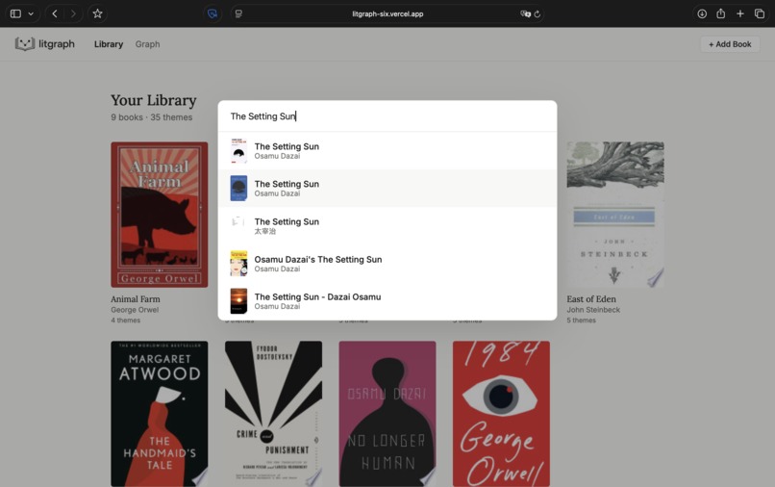Click the yellow cover thumbnail of Osamu Dazai's result
This screenshot has height=487, width=775.
tap(238, 264)
